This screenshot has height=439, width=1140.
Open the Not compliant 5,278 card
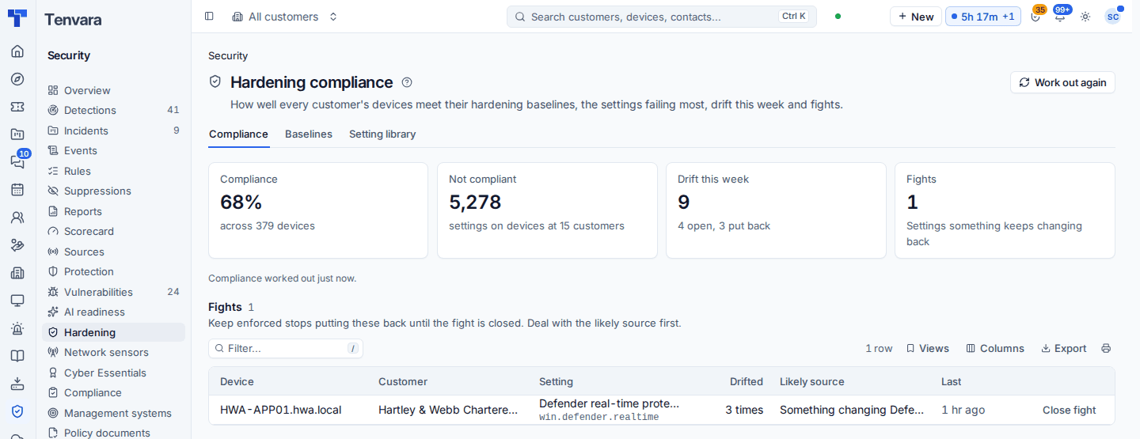click(547, 210)
